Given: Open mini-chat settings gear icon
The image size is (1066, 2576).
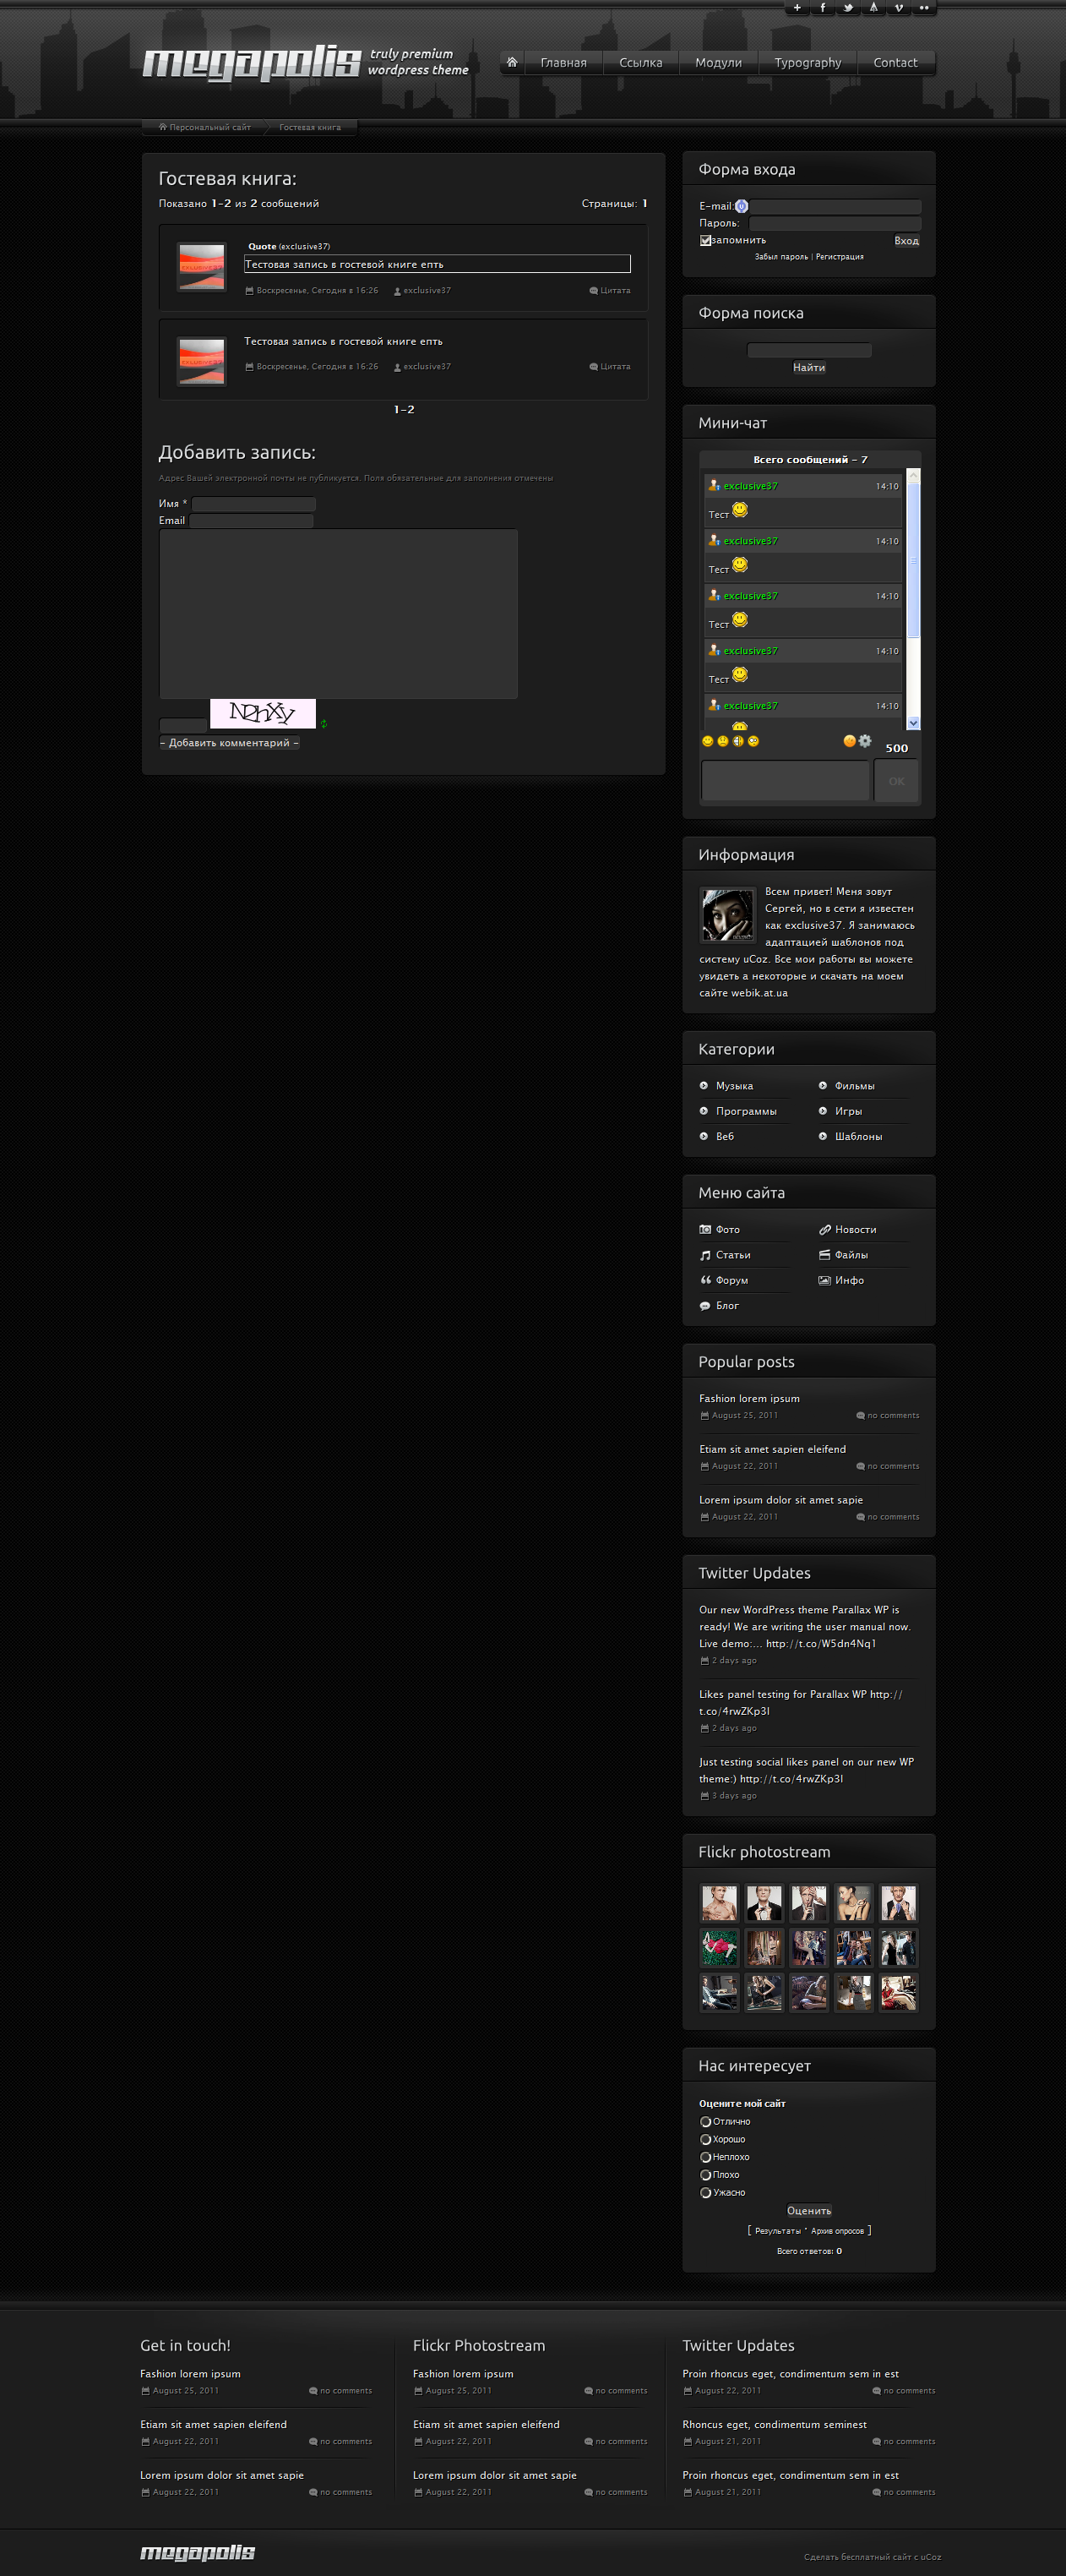Looking at the screenshot, I should 865,741.
